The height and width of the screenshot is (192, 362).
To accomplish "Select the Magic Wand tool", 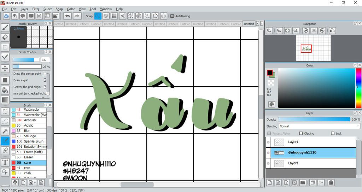I will [5, 131].
